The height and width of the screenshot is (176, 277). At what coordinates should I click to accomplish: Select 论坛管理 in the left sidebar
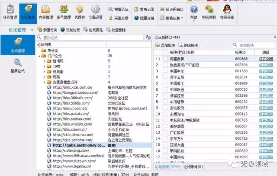tap(18, 45)
